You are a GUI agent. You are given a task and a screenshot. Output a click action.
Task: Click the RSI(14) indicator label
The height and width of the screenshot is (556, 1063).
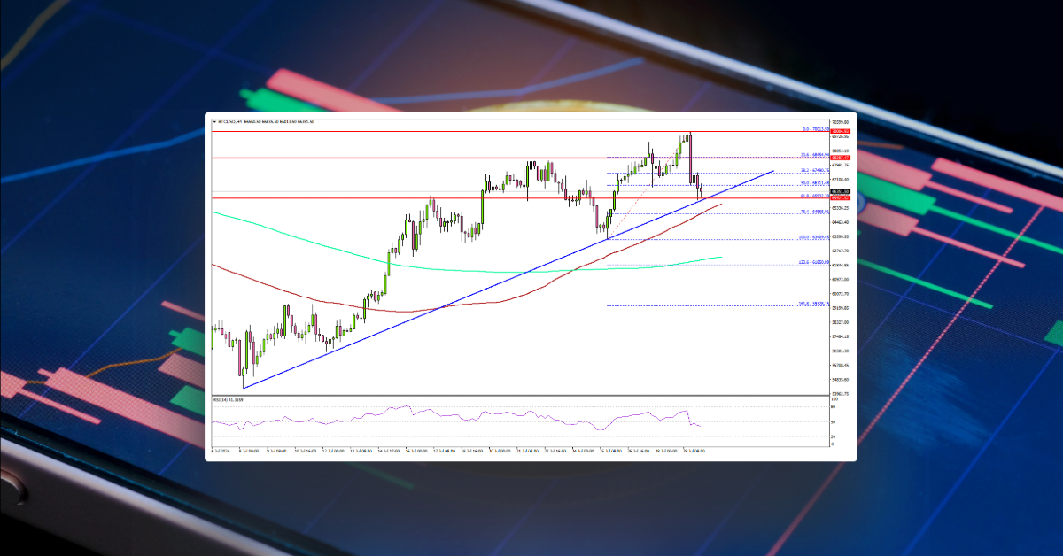tap(229, 400)
